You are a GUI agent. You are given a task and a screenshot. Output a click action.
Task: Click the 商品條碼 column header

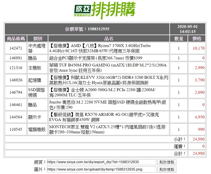click(16, 39)
